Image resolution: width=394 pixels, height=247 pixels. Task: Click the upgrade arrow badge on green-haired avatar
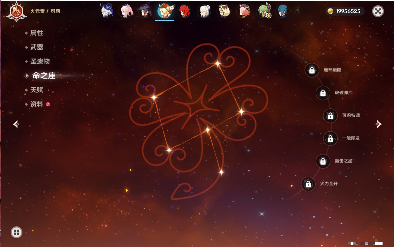pos(269,16)
